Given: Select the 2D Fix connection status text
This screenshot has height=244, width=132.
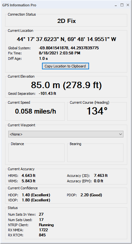Looking at the screenshot, I should pos(66,21).
